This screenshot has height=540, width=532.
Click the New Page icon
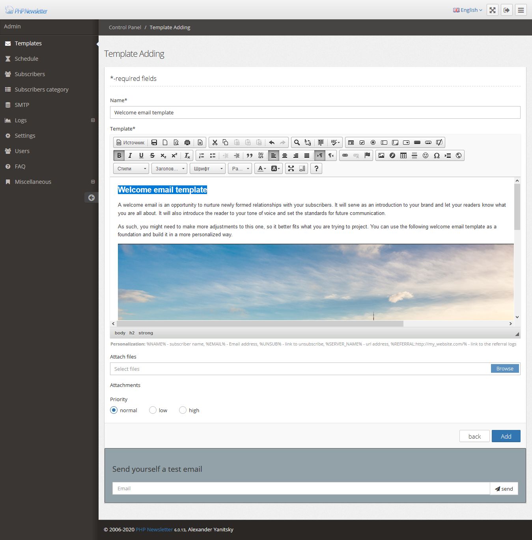(165, 142)
